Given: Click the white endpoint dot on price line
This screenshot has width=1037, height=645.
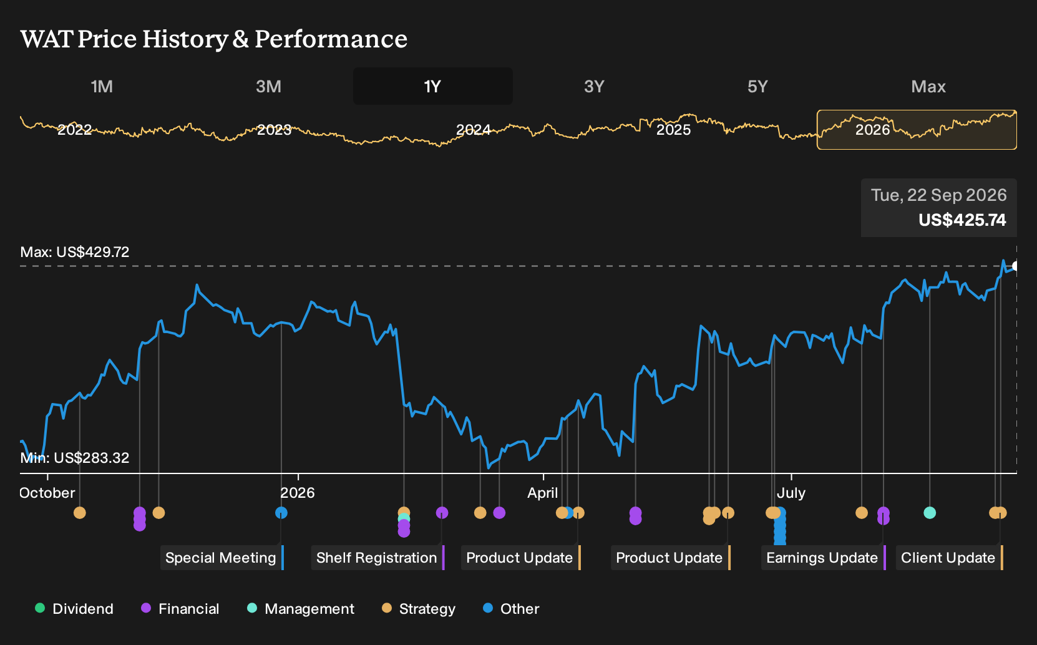Looking at the screenshot, I should tap(1015, 266).
